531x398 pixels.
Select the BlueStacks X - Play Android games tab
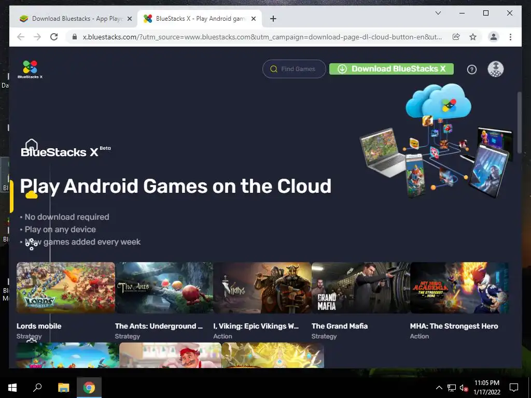pyautogui.click(x=199, y=19)
